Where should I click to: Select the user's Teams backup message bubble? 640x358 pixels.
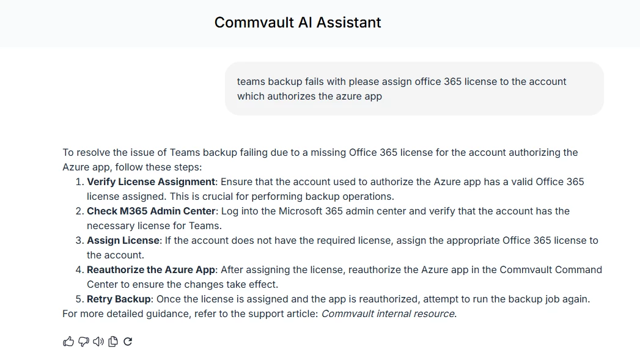414,89
